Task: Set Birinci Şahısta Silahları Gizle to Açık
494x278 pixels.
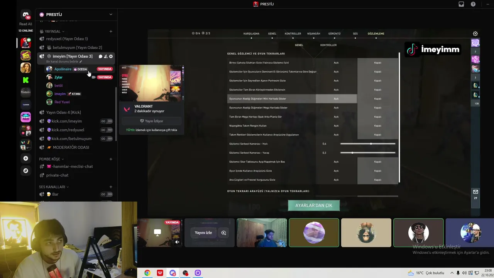Action: 336,63
